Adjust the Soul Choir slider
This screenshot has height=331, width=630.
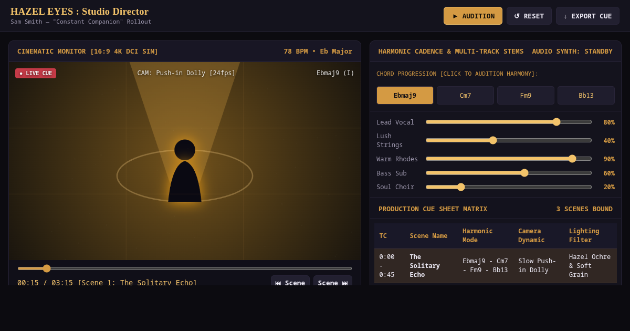(x=509, y=187)
